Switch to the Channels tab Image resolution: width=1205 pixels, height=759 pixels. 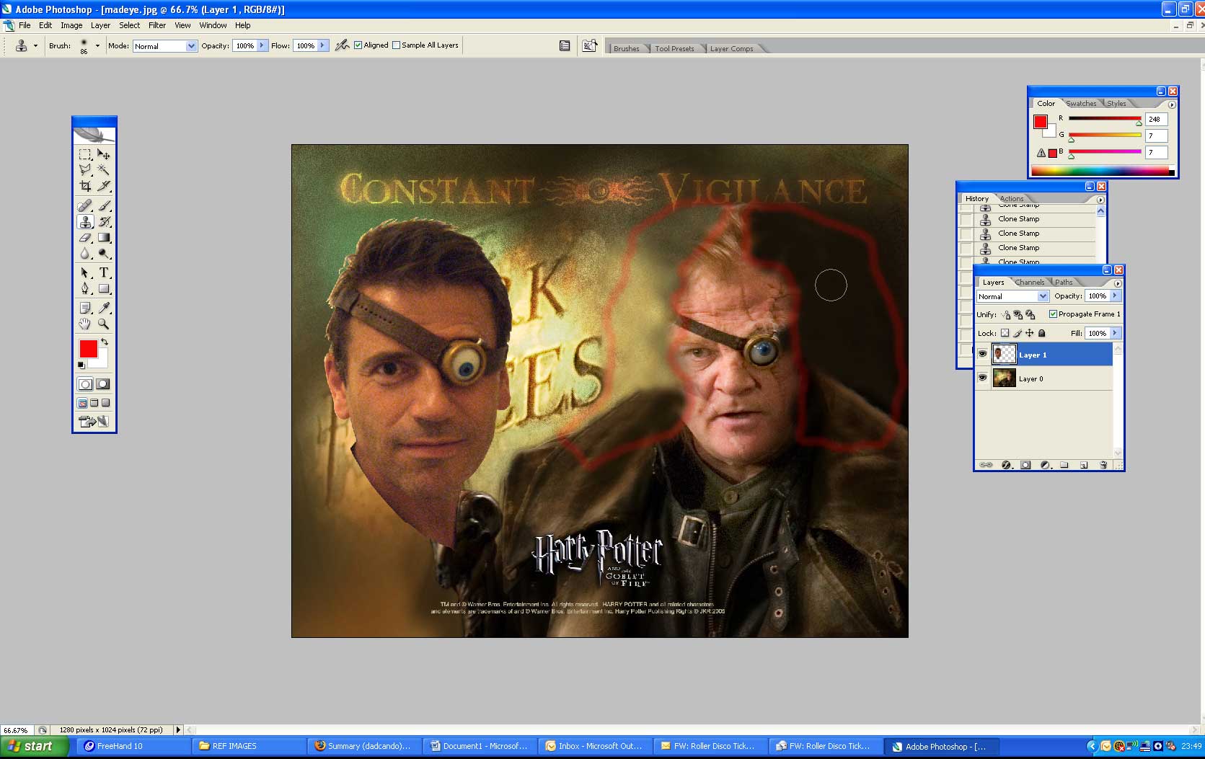tap(1030, 283)
